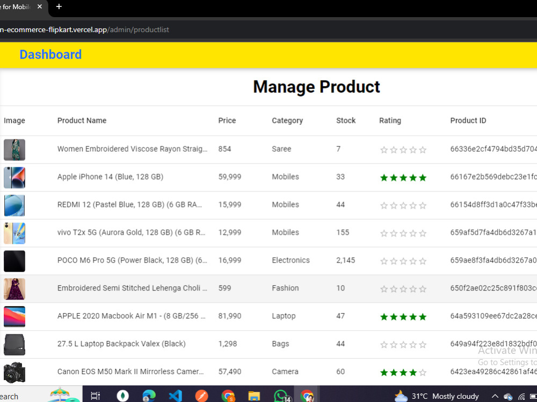Screen dimensions: 537x402
Task: Click the price cell 59,999
Action: click(230, 177)
